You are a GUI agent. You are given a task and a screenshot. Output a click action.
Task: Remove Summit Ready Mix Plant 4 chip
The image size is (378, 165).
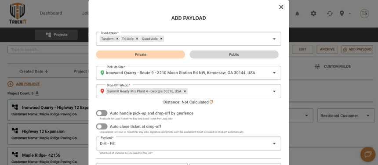coord(185,91)
